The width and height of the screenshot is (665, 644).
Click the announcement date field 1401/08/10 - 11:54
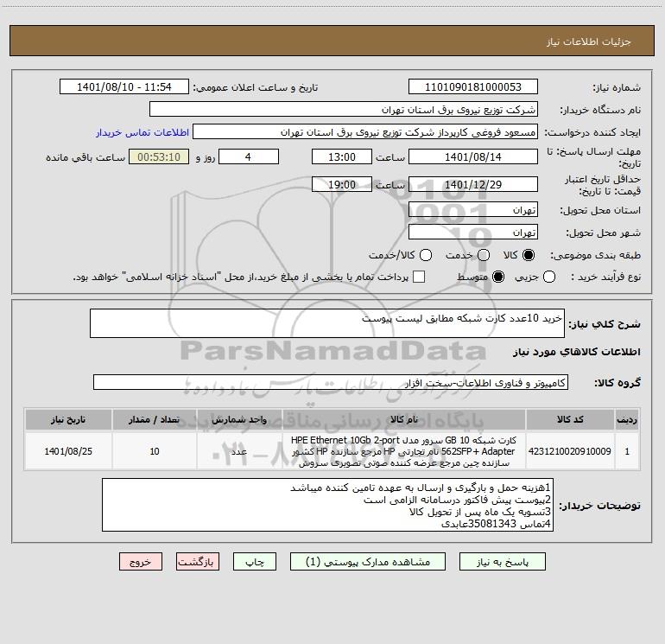124,86
